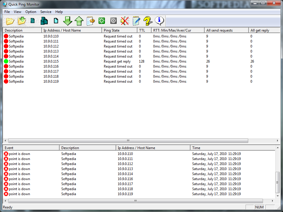Select event log IP 10.9.0.117

[125, 184]
